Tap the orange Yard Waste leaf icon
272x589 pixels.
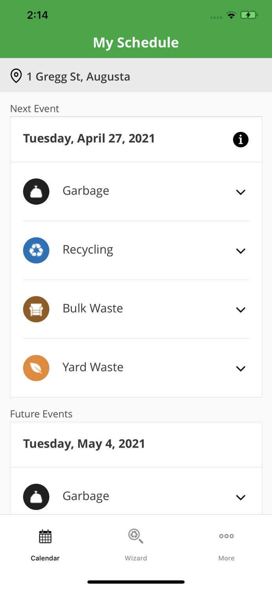click(36, 368)
